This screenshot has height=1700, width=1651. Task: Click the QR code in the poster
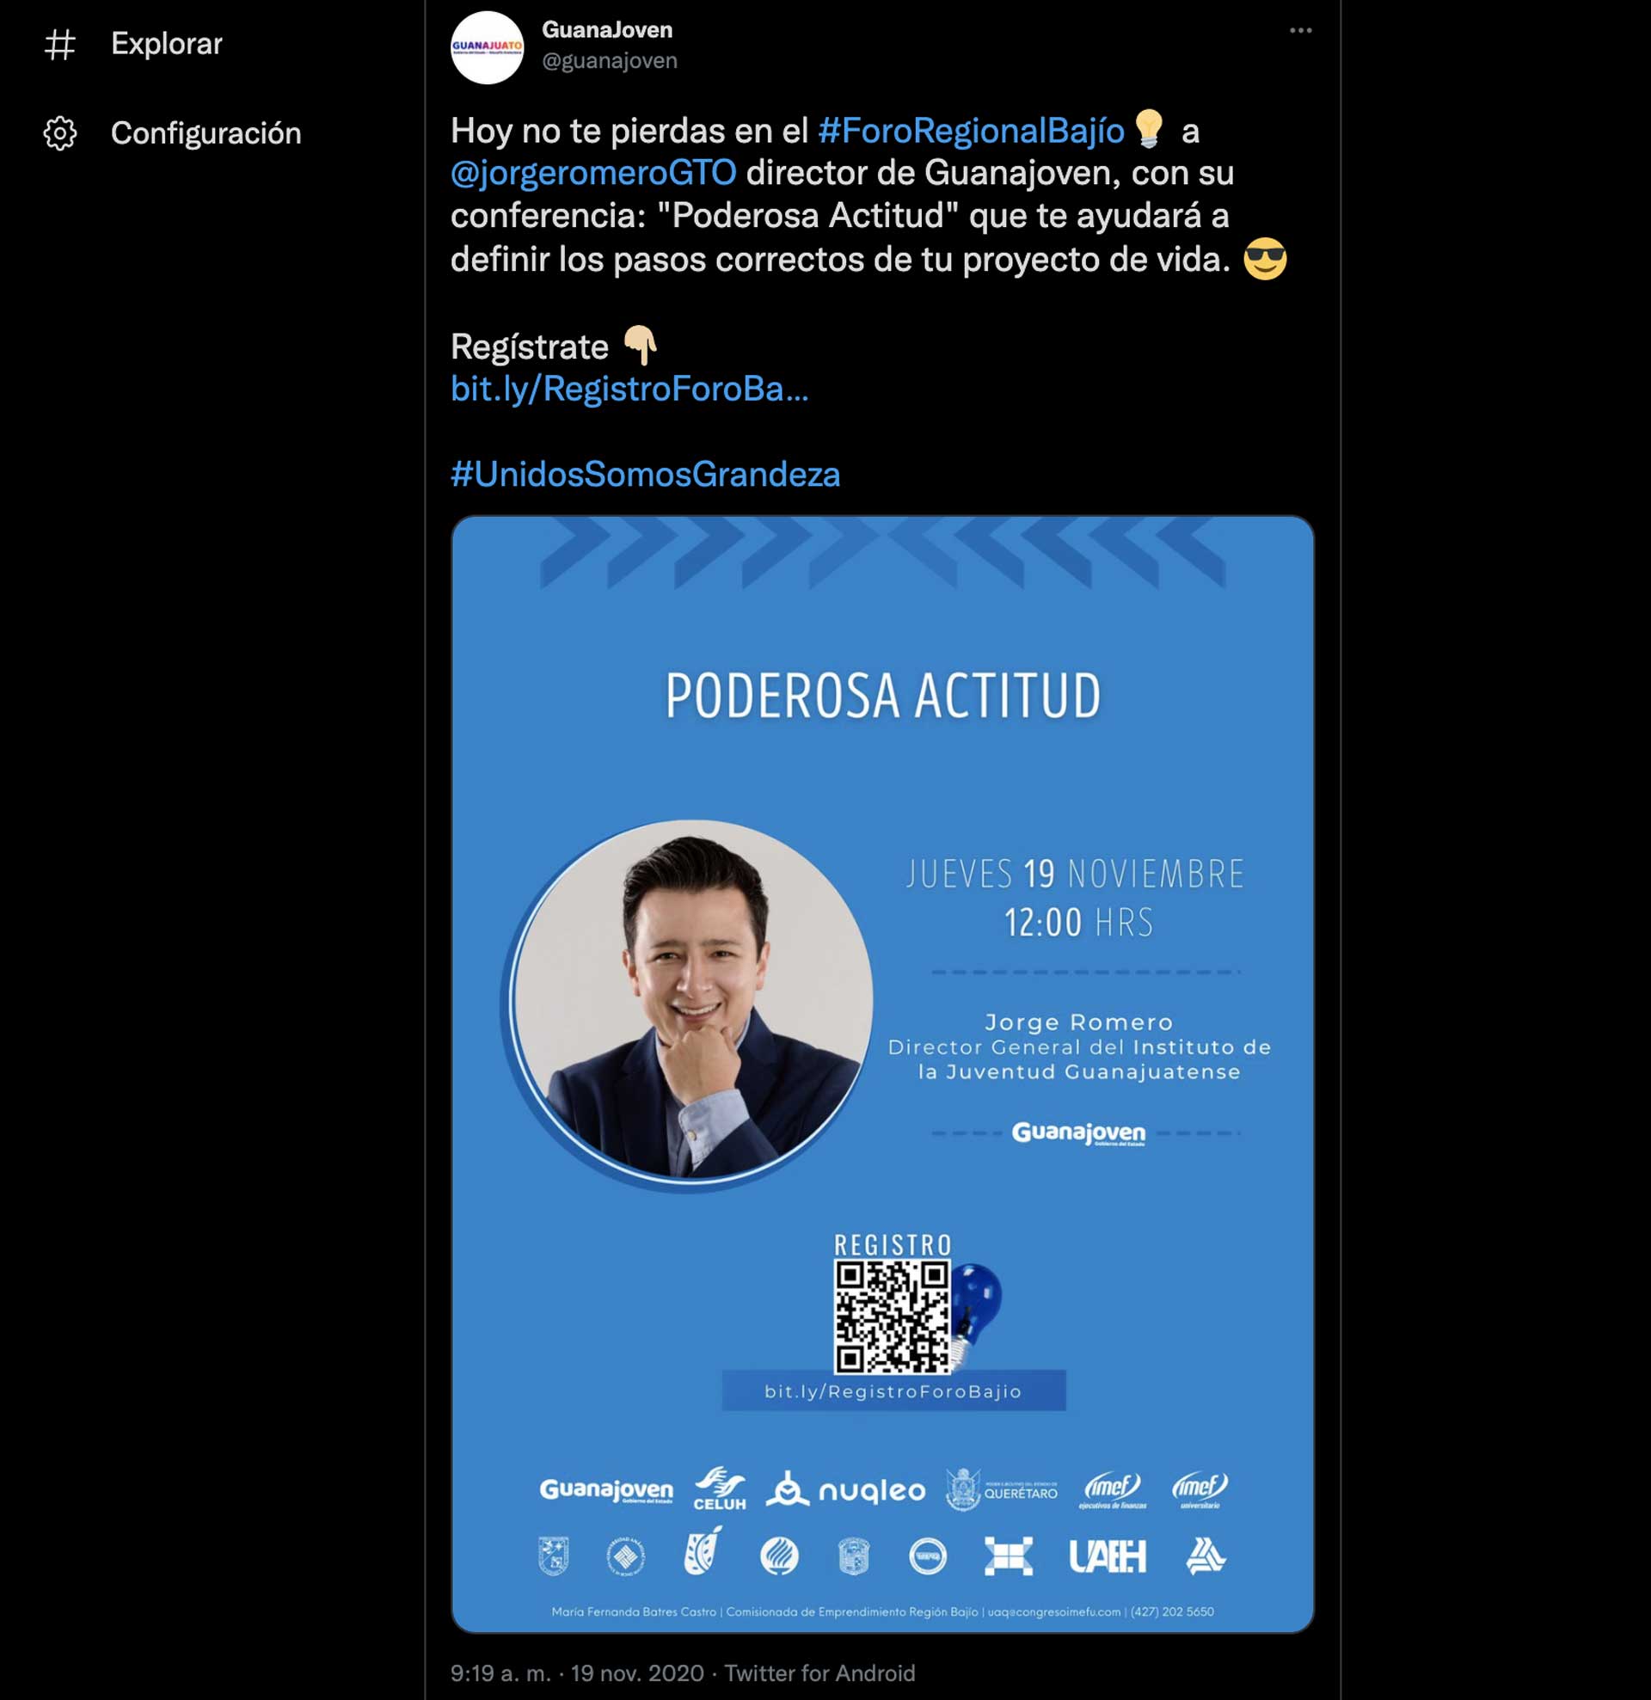[892, 1316]
